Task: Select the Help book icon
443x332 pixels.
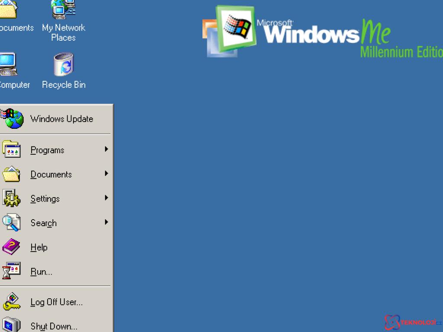Action: tap(12, 246)
